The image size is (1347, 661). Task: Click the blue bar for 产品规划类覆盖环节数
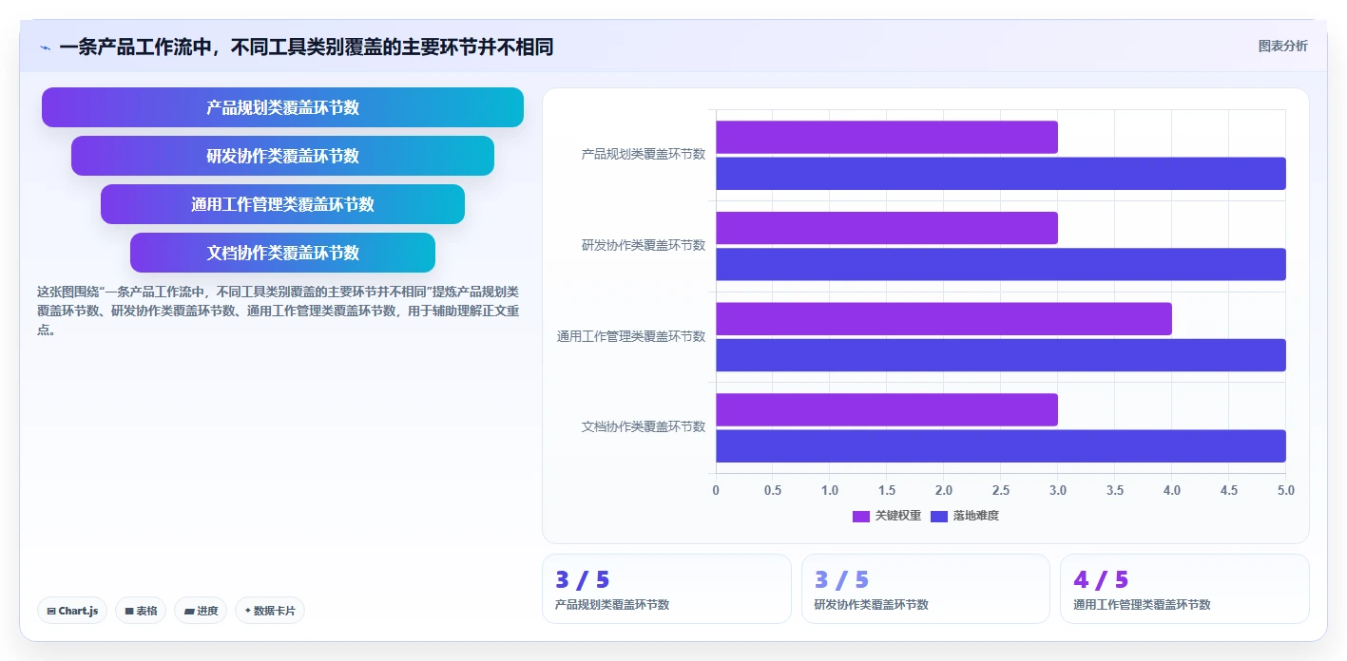click(x=1001, y=173)
